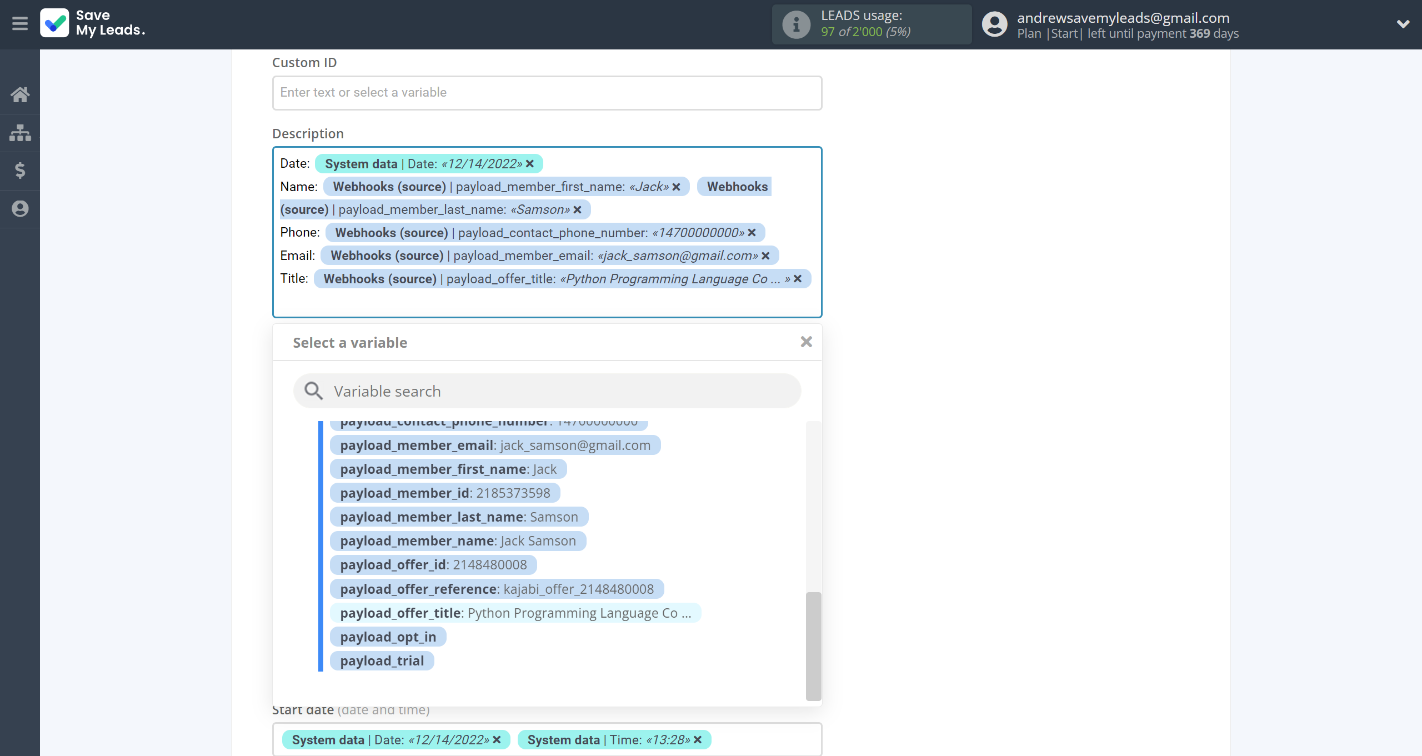
Task: Select variable payload_member_email
Action: (x=495, y=445)
